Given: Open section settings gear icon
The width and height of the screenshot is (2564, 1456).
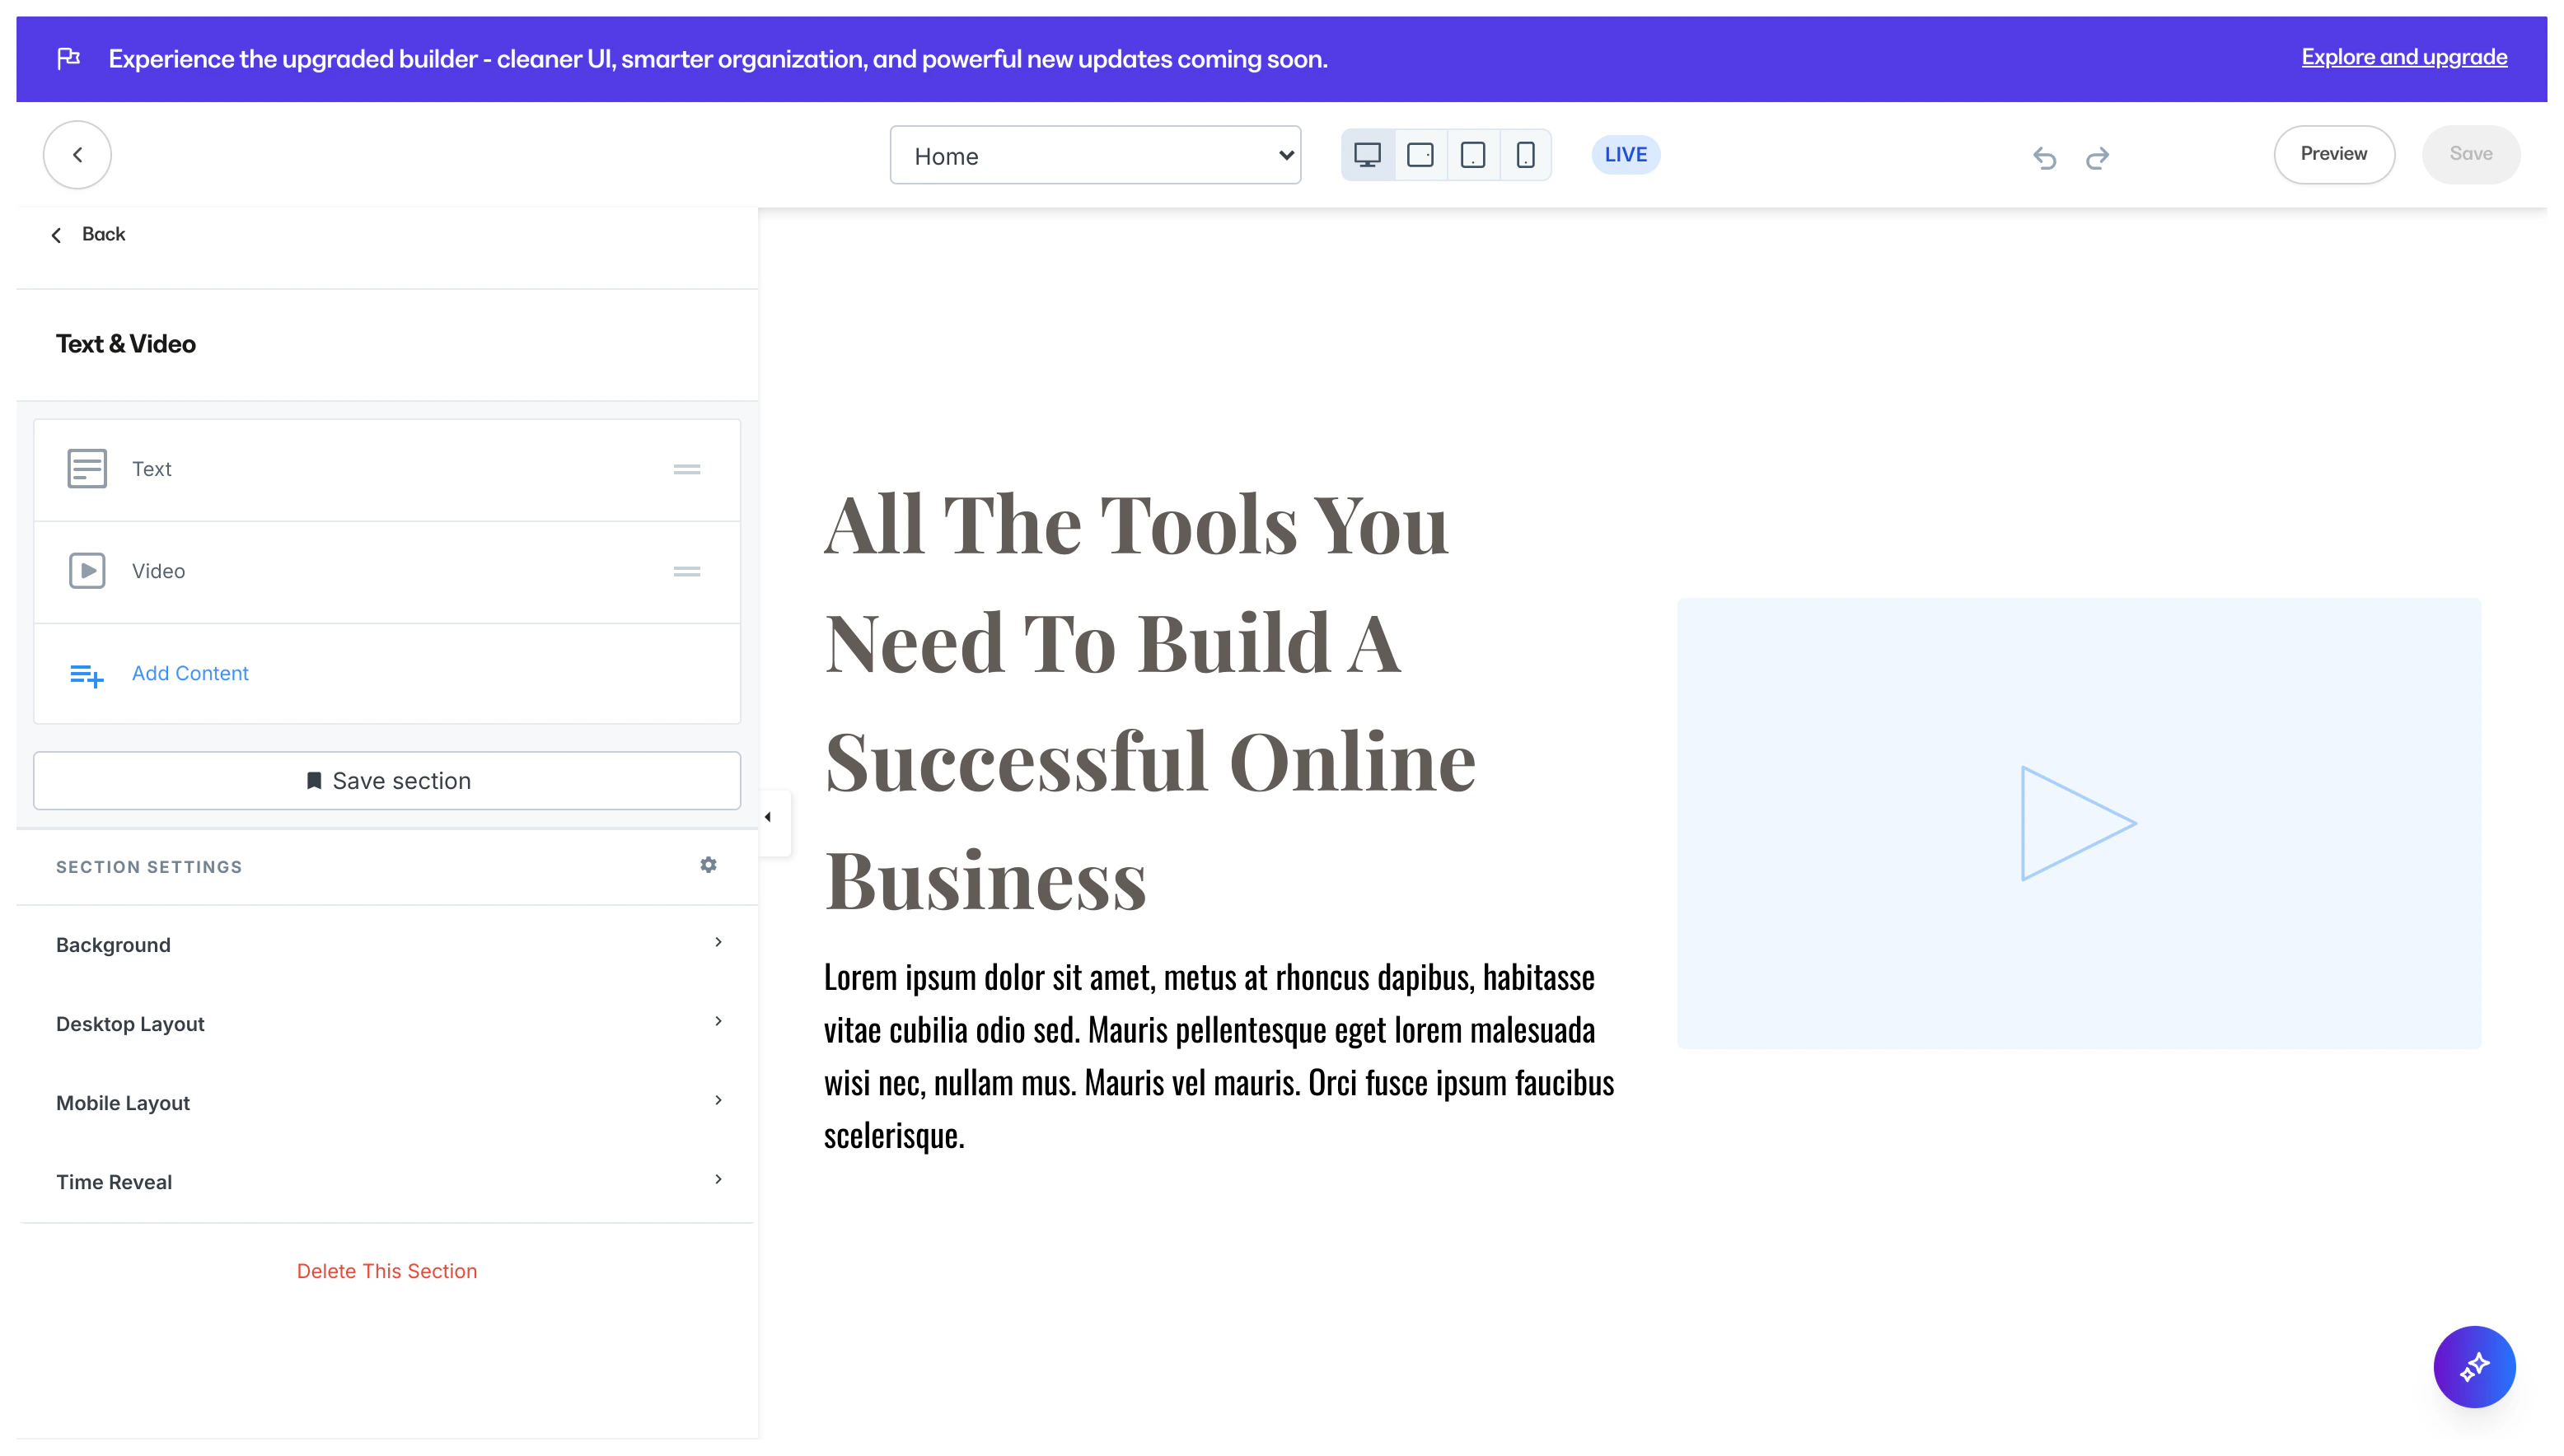Looking at the screenshot, I should click(709, 865).
